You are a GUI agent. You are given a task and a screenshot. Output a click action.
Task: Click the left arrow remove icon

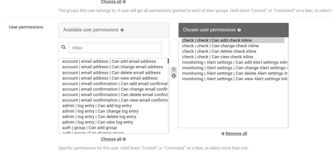tap(174, 76)
